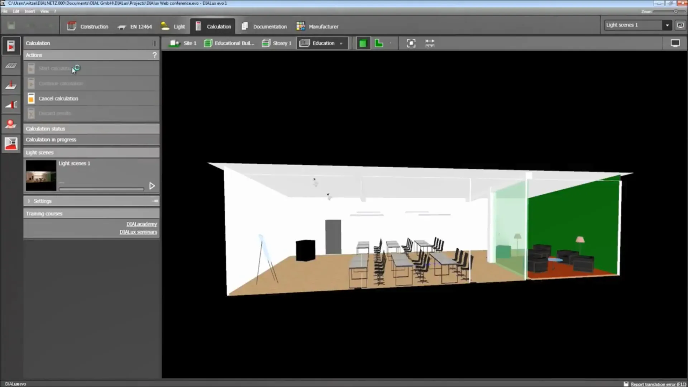Click the Manufacturer tab icon
Viewport: 688px width, 387px height.
click(300, 26)
